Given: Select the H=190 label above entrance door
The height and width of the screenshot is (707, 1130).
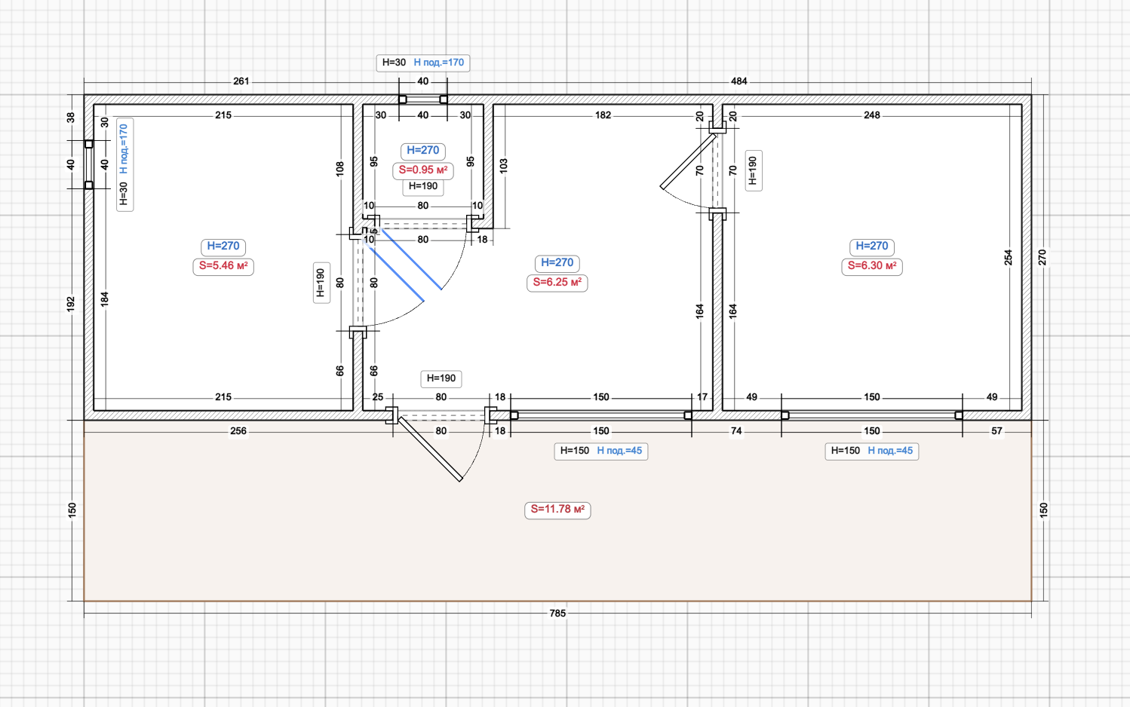Looking at the screenshot, I should (x=441, y=378).
